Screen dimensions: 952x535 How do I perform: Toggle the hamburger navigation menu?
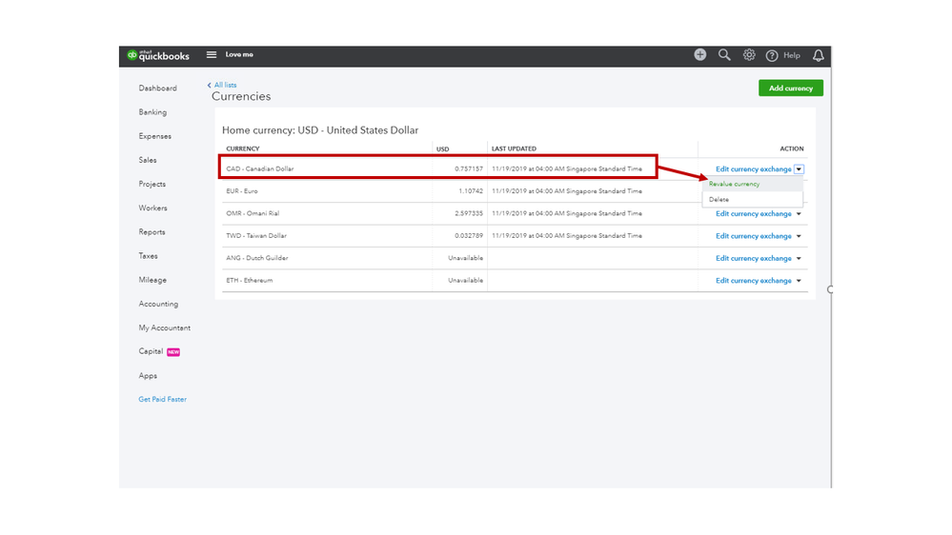coord(212,55)
